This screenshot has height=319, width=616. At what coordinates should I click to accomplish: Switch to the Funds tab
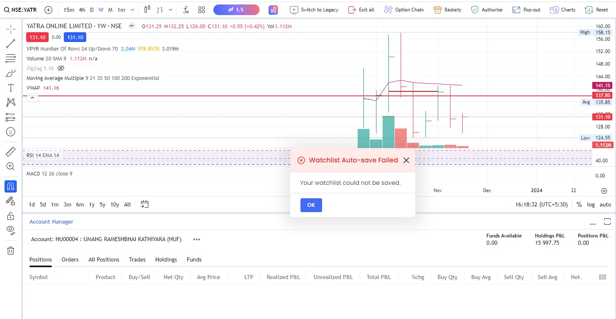click(x=194, y=259)
